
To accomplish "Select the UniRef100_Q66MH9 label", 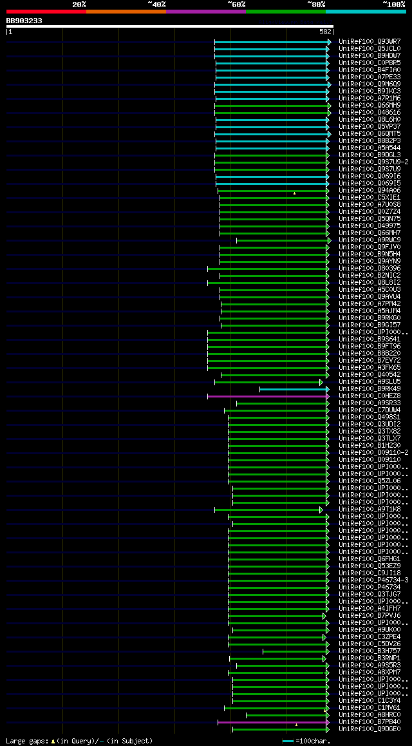I will tap(370, 106).
